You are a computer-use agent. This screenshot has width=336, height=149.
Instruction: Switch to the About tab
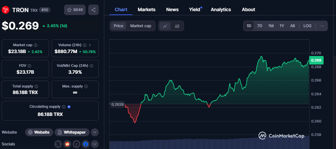pos(248,10)
